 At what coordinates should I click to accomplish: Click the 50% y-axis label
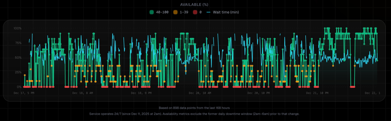click(x=18, y=58)
